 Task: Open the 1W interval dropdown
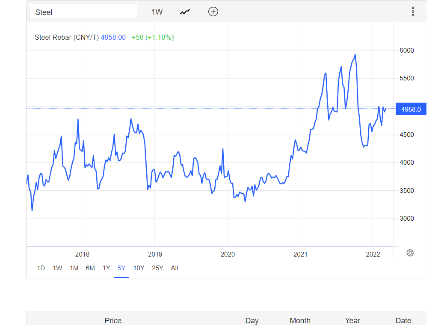(x=157, y=12)
